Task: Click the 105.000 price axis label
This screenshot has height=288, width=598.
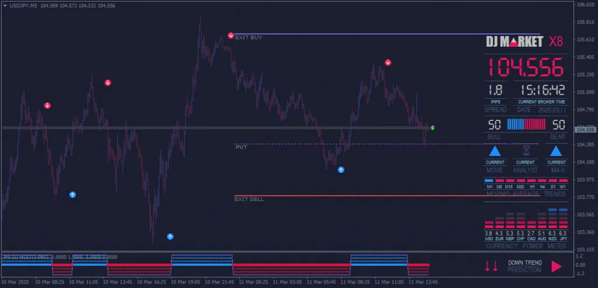Action: (586, 92)
